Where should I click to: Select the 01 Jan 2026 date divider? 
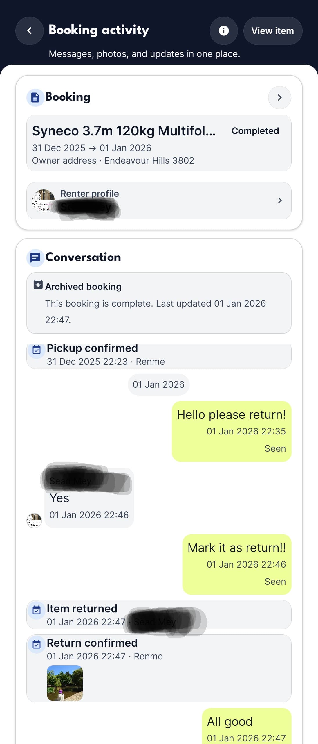[158, 384]
